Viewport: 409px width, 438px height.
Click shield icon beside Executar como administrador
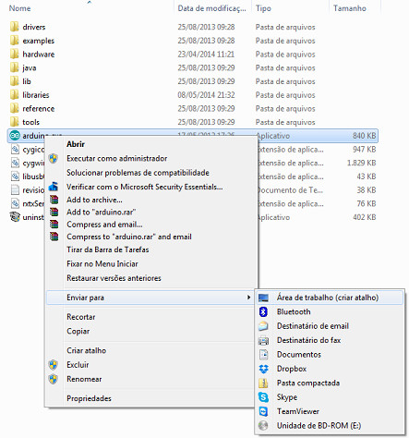54,158
